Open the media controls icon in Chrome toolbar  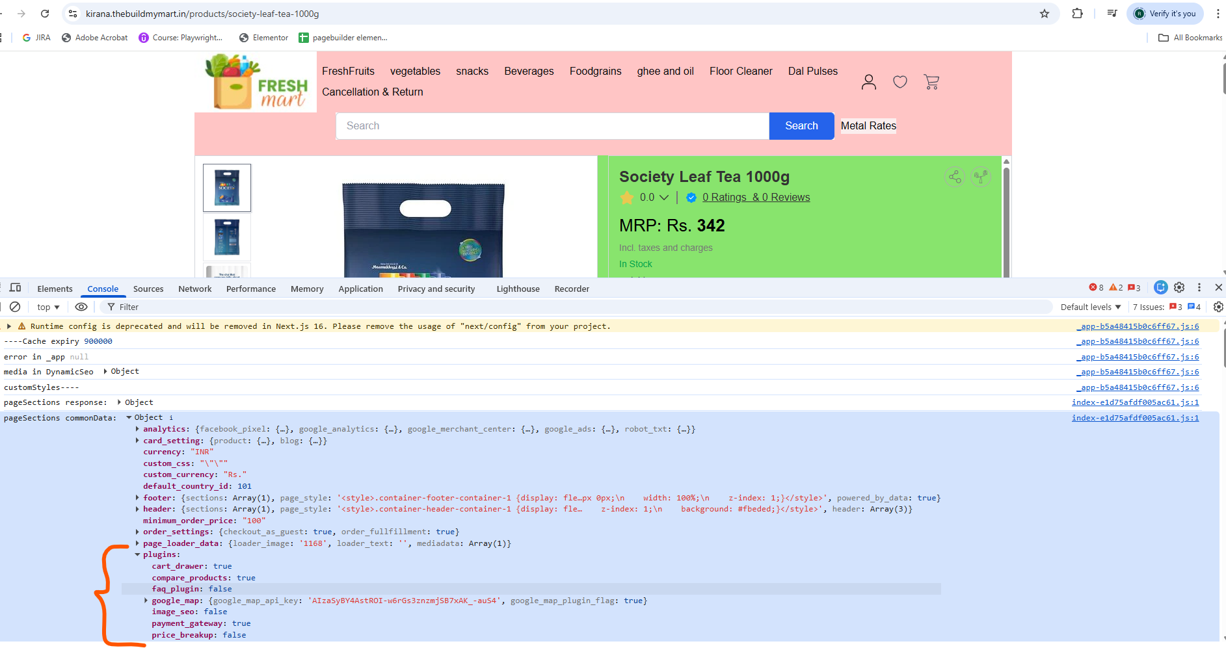[x=1112, y=14]
